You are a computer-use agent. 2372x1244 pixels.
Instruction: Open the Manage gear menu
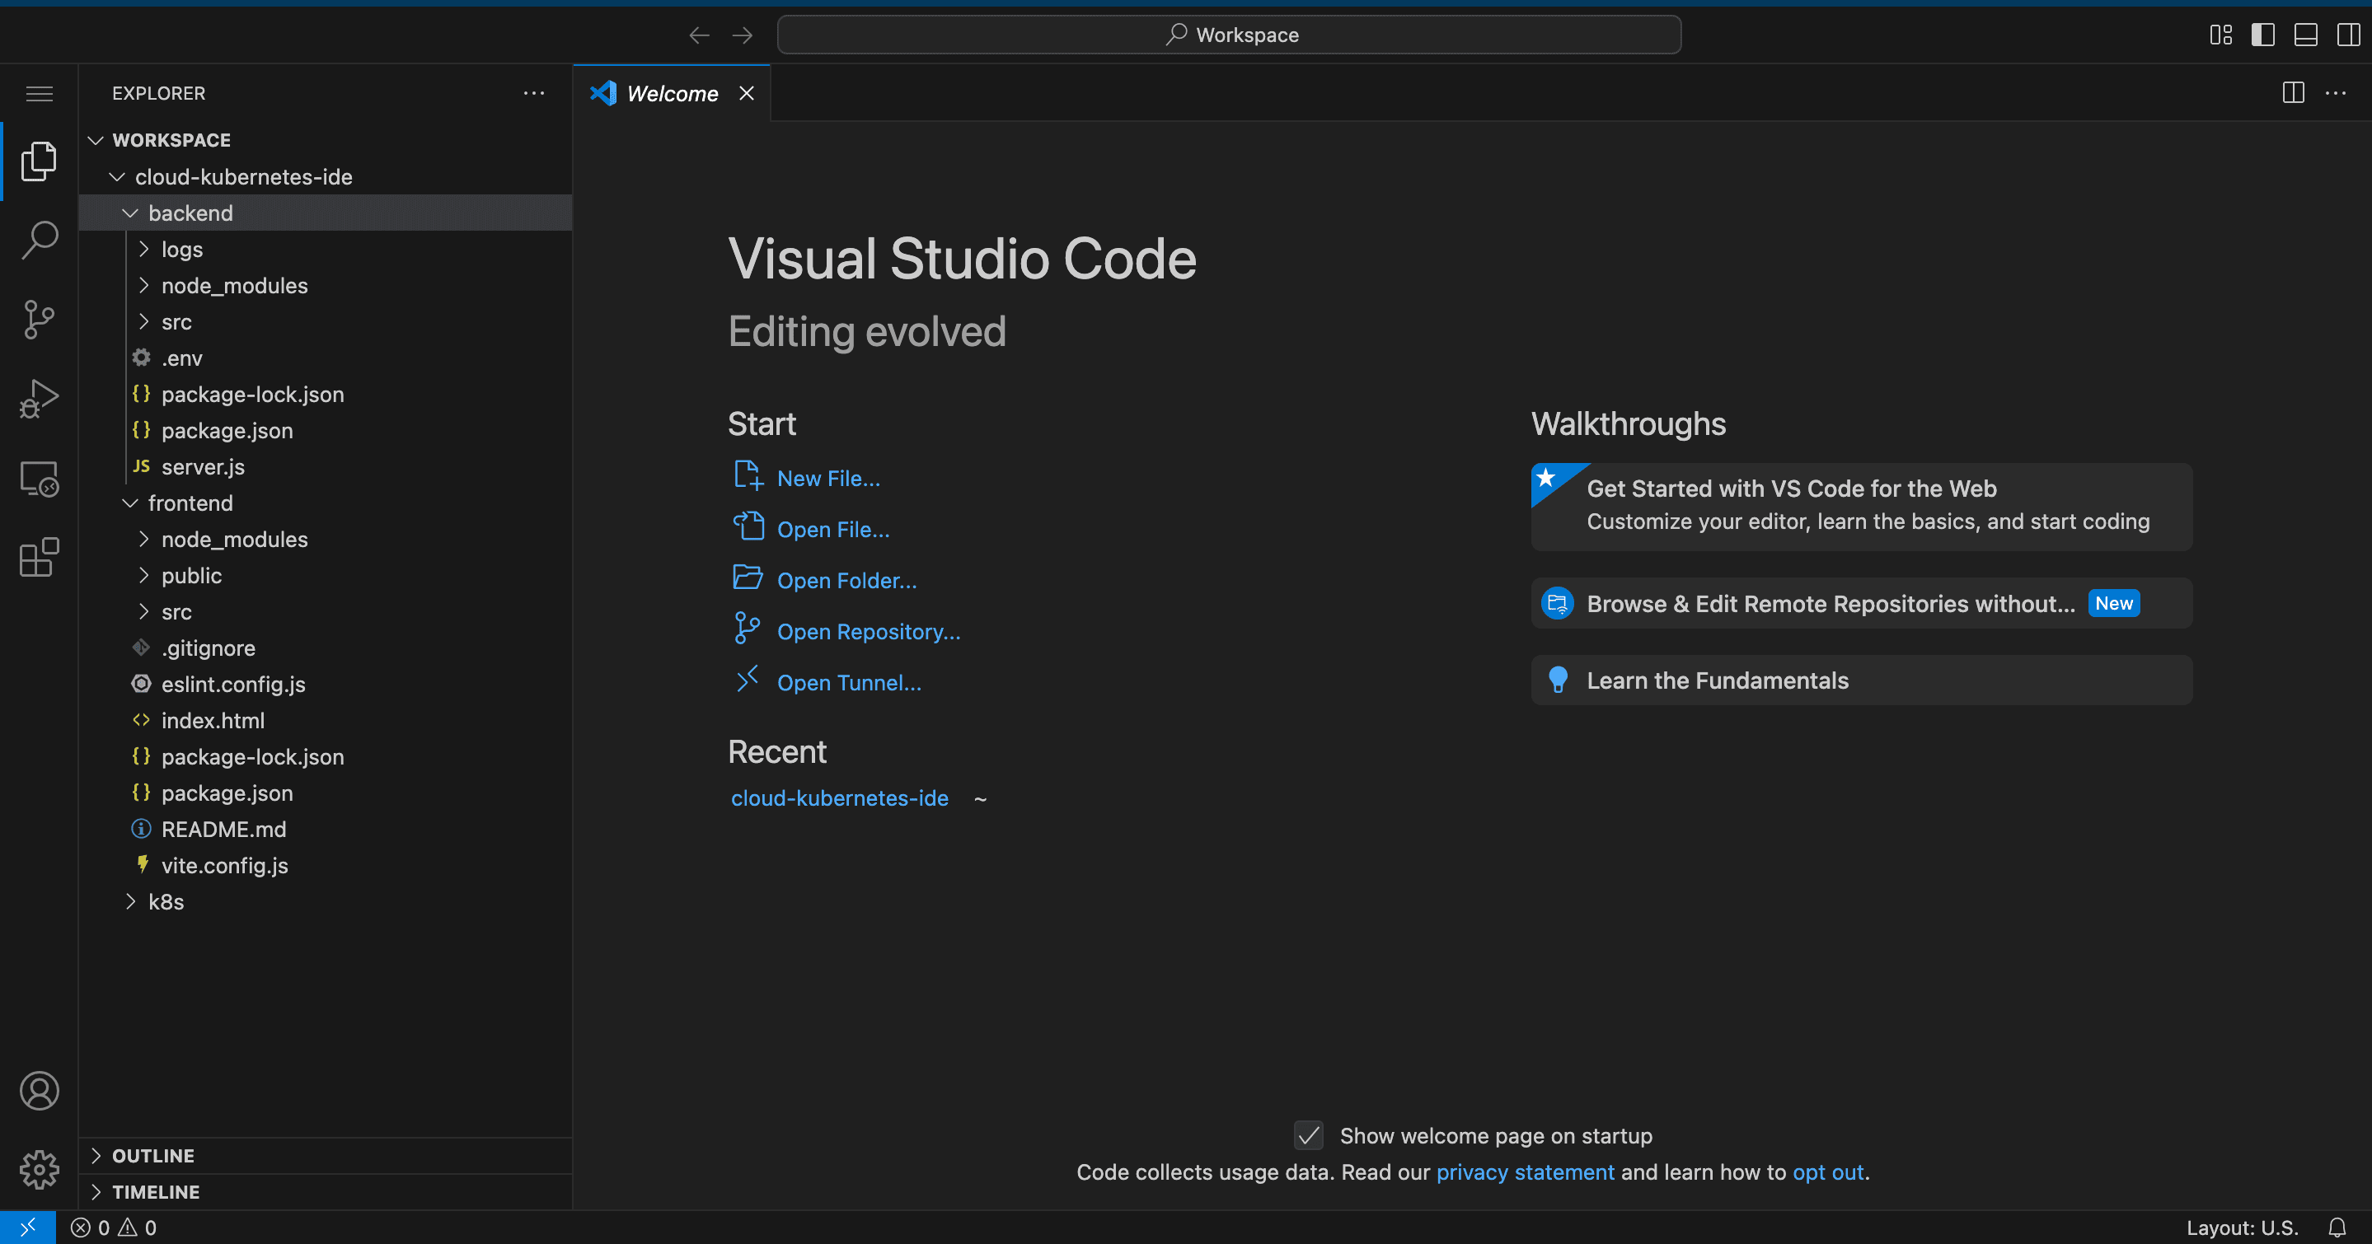tap(39, 1170)
